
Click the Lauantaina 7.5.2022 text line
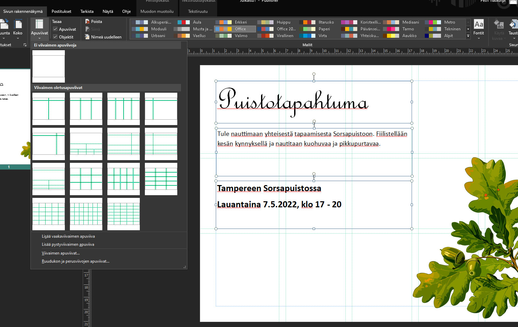coord(279,204)
